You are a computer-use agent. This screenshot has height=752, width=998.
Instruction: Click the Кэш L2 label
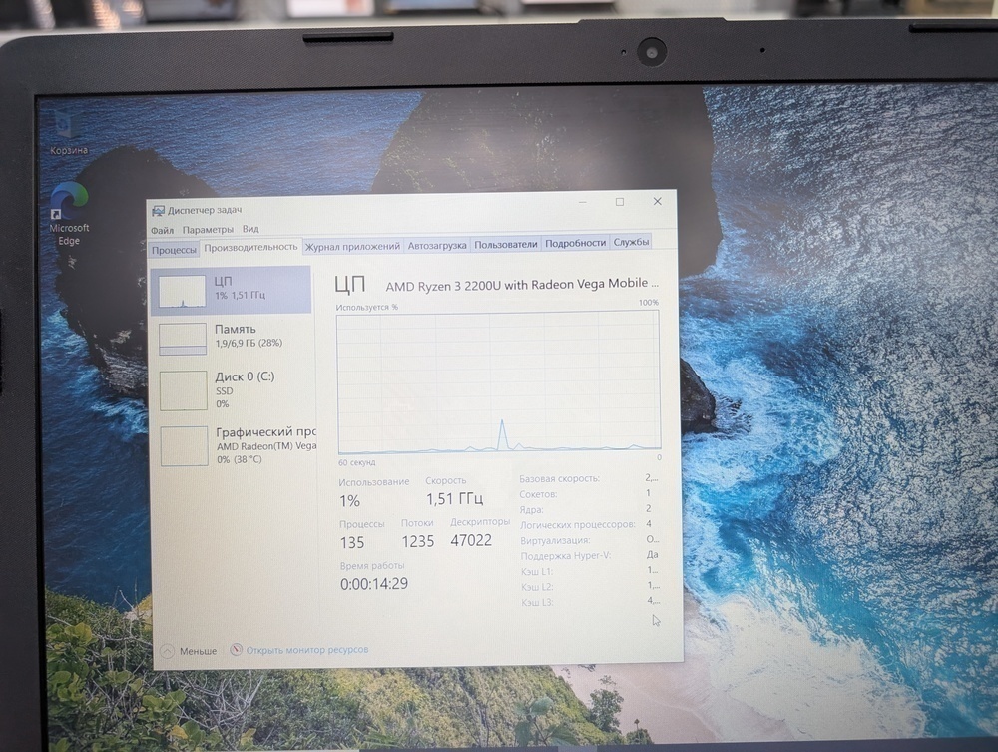537,587
